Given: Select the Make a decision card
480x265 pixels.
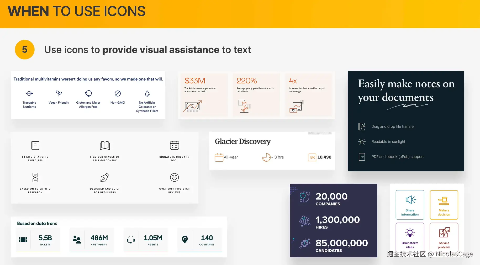Looking at the screenshot, I should click(x=444, y=205).
